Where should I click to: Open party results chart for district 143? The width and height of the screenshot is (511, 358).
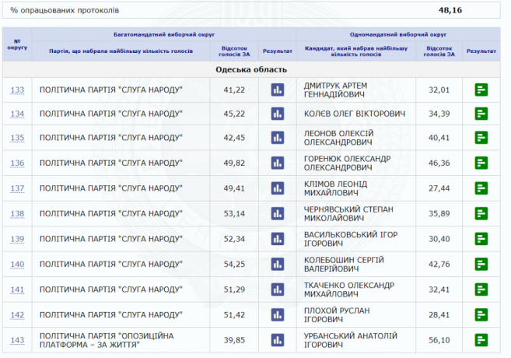pyautogui.click(x=278, y=340)
